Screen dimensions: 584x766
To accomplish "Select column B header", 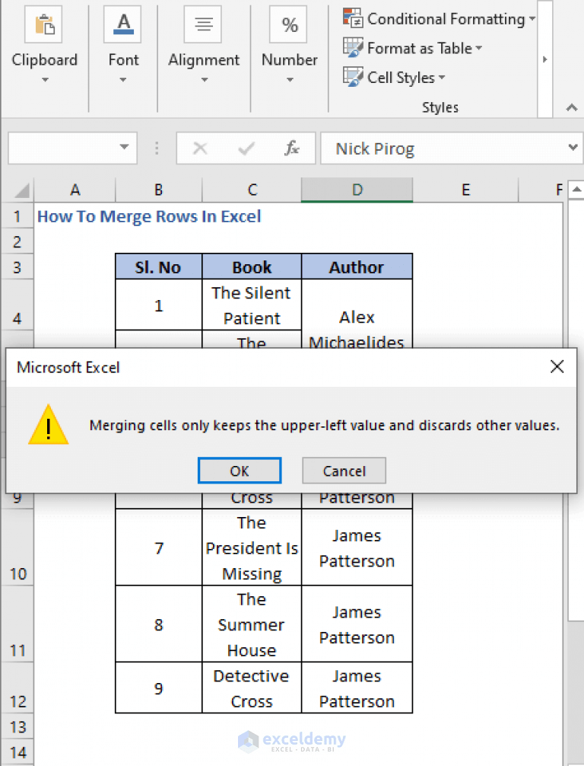I will tap(159, 190).
